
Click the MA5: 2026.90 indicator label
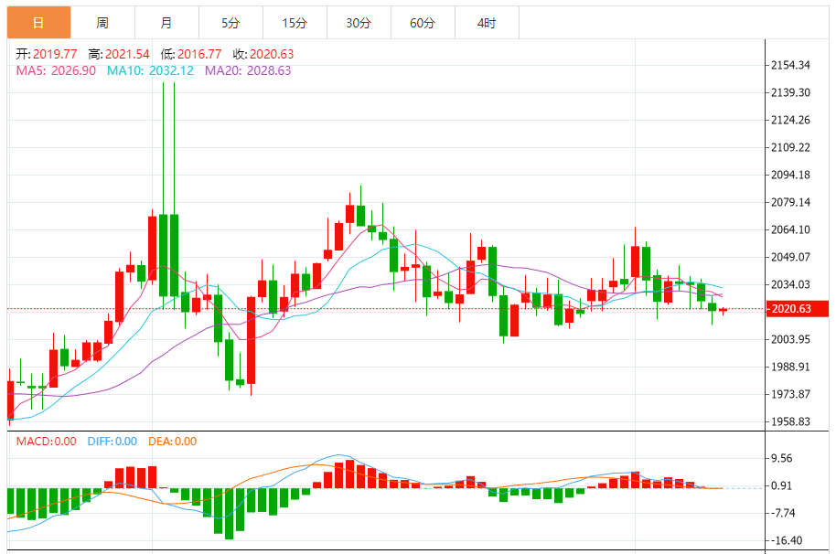tap(56, 70)
